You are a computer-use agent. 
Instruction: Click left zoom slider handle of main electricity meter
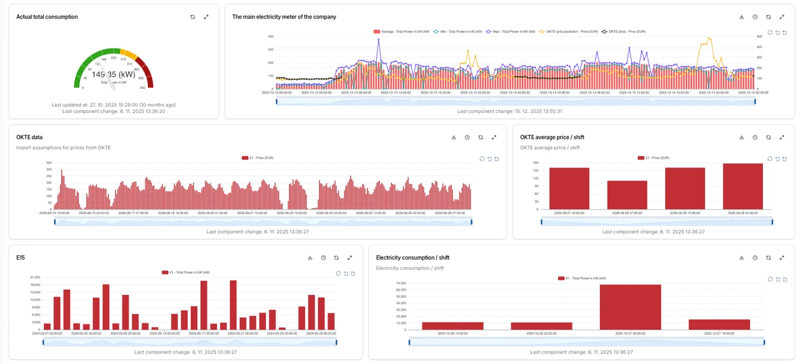click(x=276, y=102)
